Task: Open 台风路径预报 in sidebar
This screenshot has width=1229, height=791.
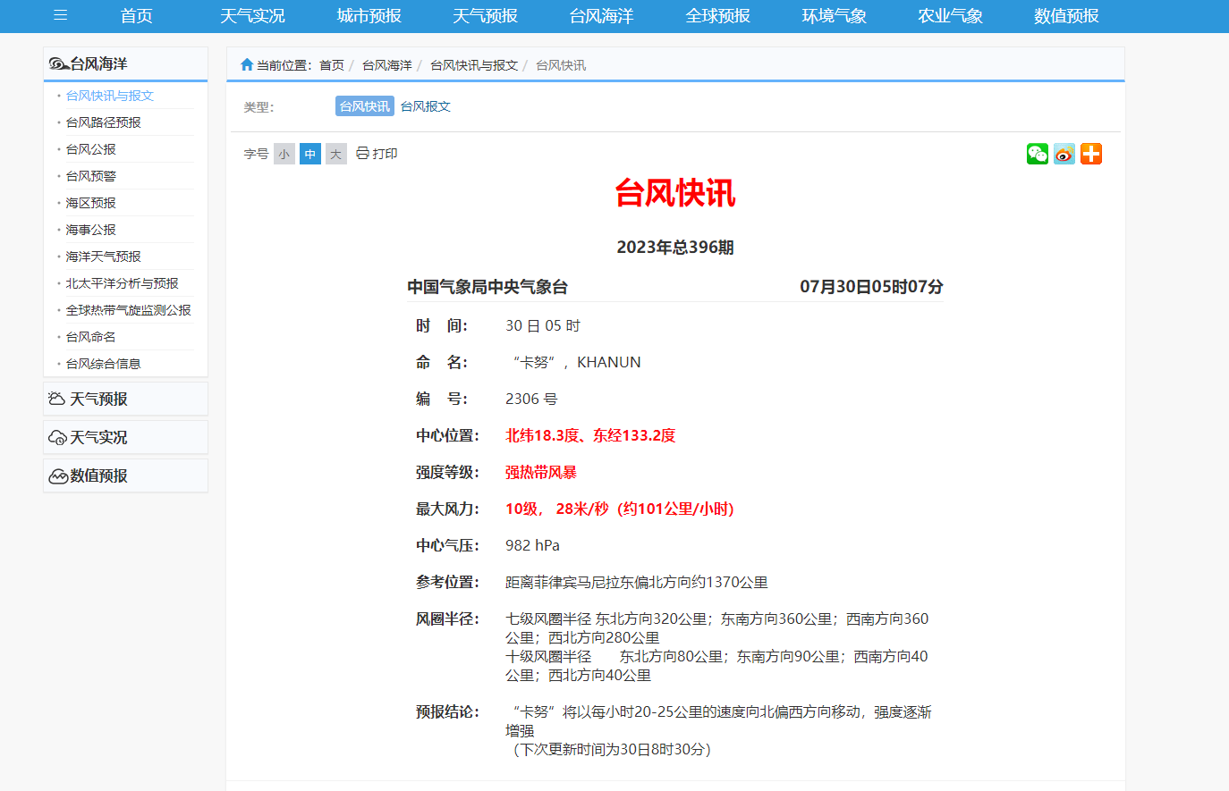Action: [x=103, y=122]
